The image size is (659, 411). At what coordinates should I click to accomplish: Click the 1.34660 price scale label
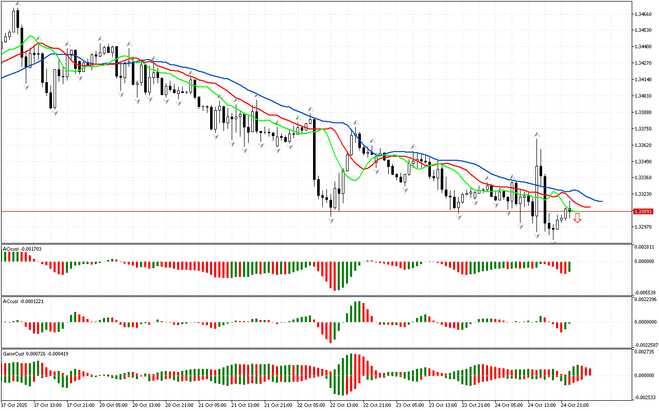[644, 14]
